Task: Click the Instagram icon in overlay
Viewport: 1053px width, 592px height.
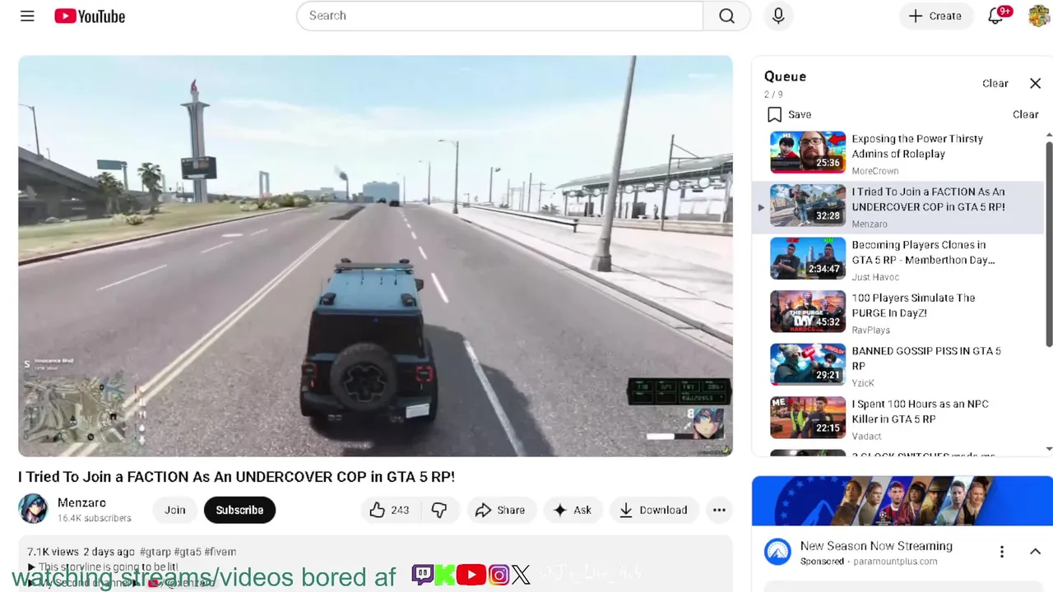Action: 499,575
